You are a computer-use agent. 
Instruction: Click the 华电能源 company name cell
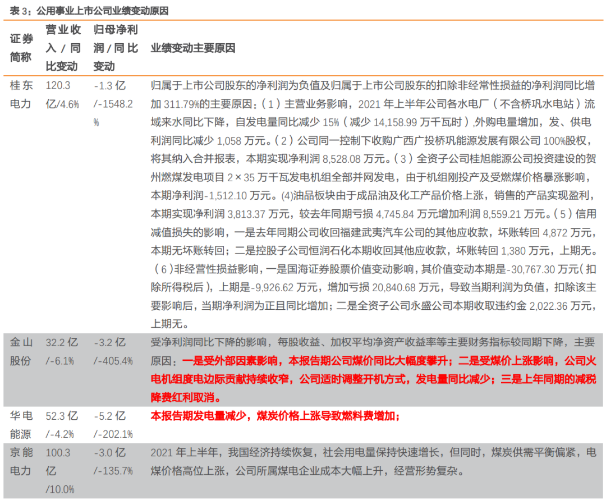tap(21, 425)
